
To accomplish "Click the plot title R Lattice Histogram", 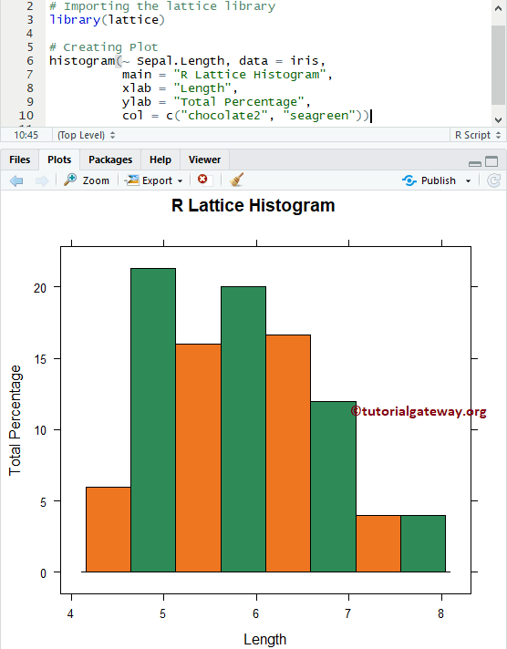I will 253,205.
